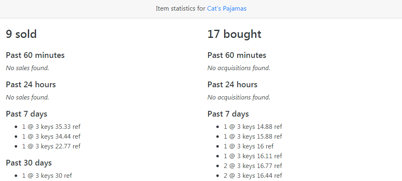Screen dimensions: 402x181
Task: Click "No sales found" under Past 60 minutes
Action: point(27,68)
